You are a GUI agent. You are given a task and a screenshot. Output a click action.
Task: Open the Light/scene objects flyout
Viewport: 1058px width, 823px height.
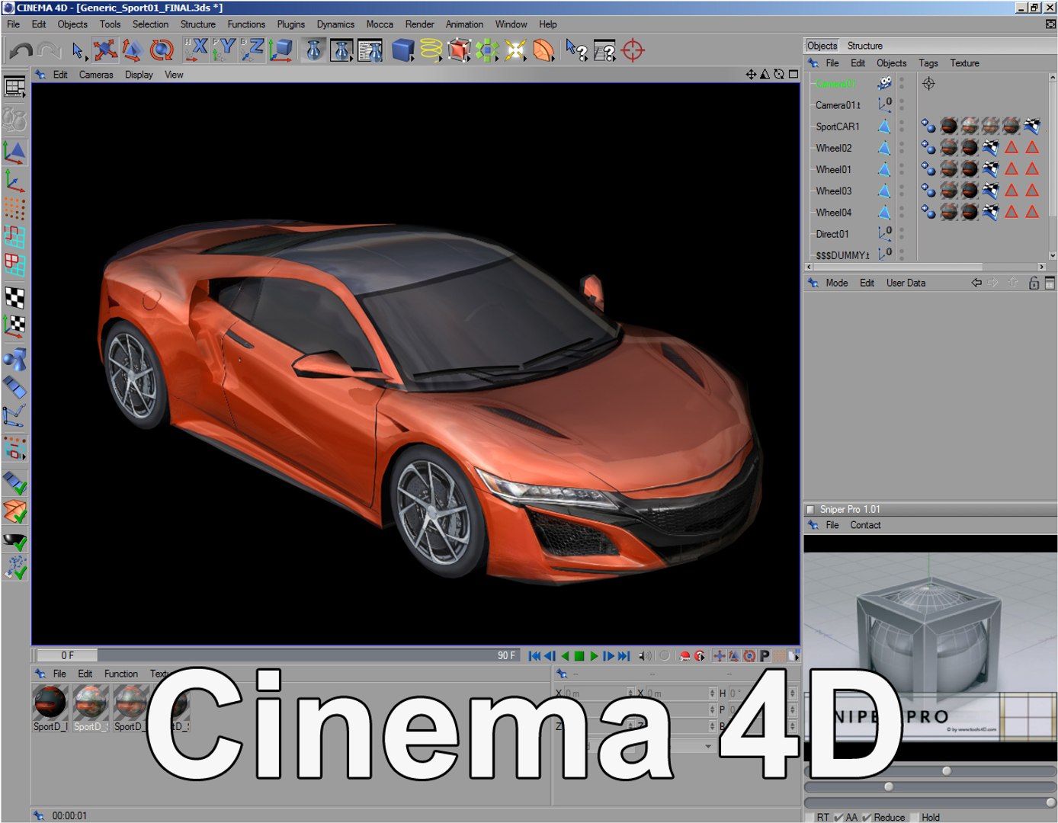click(515, 50)
